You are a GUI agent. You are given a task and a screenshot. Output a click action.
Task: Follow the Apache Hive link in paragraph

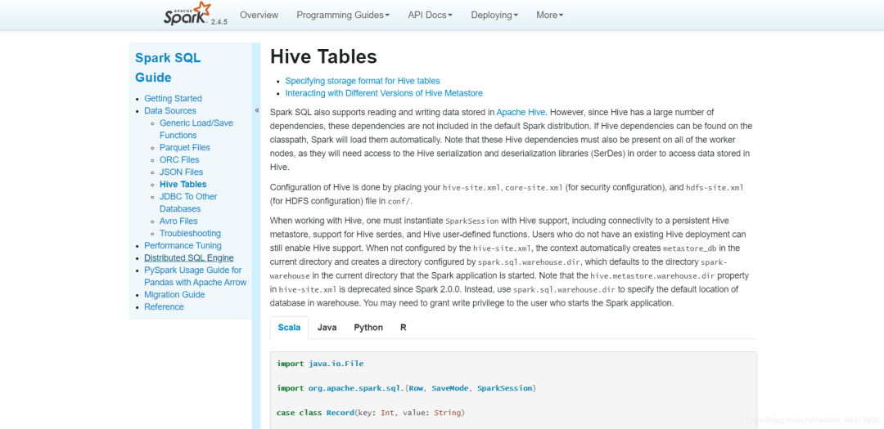click(521, 112)
